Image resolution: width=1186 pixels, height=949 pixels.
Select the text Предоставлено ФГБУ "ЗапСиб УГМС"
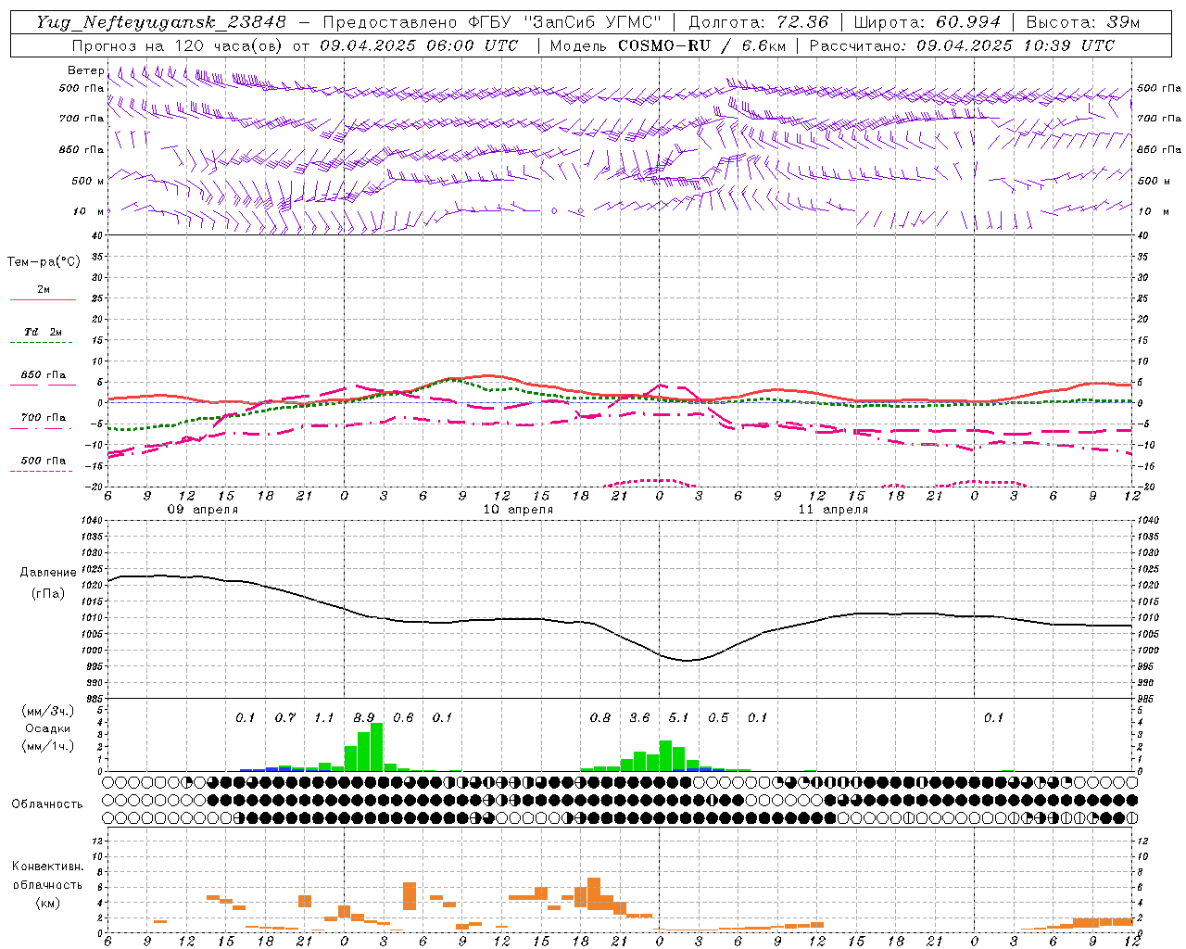492,22
